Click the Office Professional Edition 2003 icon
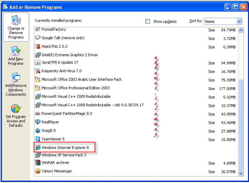Screen dimensions: 249x183 [37, 88]
